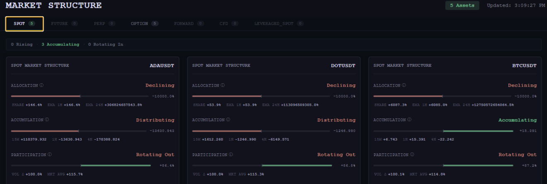Show Accumulation info tooltip in BTCUSDT card
Viewport: 547px width, 184px height.
coord(409,120)
